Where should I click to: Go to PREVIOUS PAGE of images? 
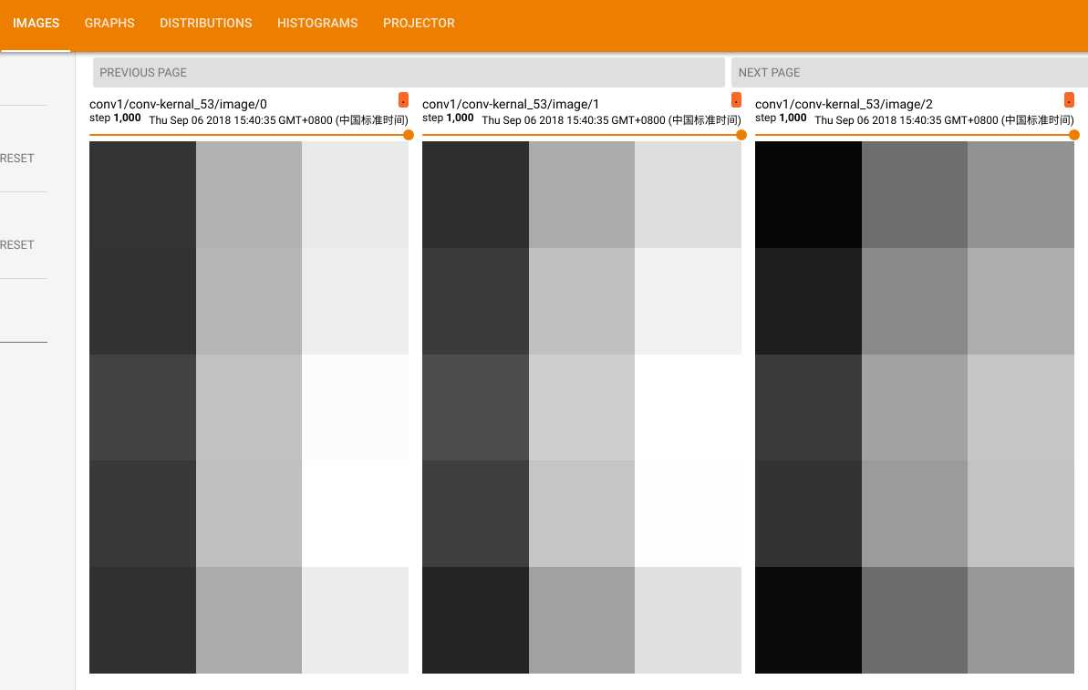409,72
